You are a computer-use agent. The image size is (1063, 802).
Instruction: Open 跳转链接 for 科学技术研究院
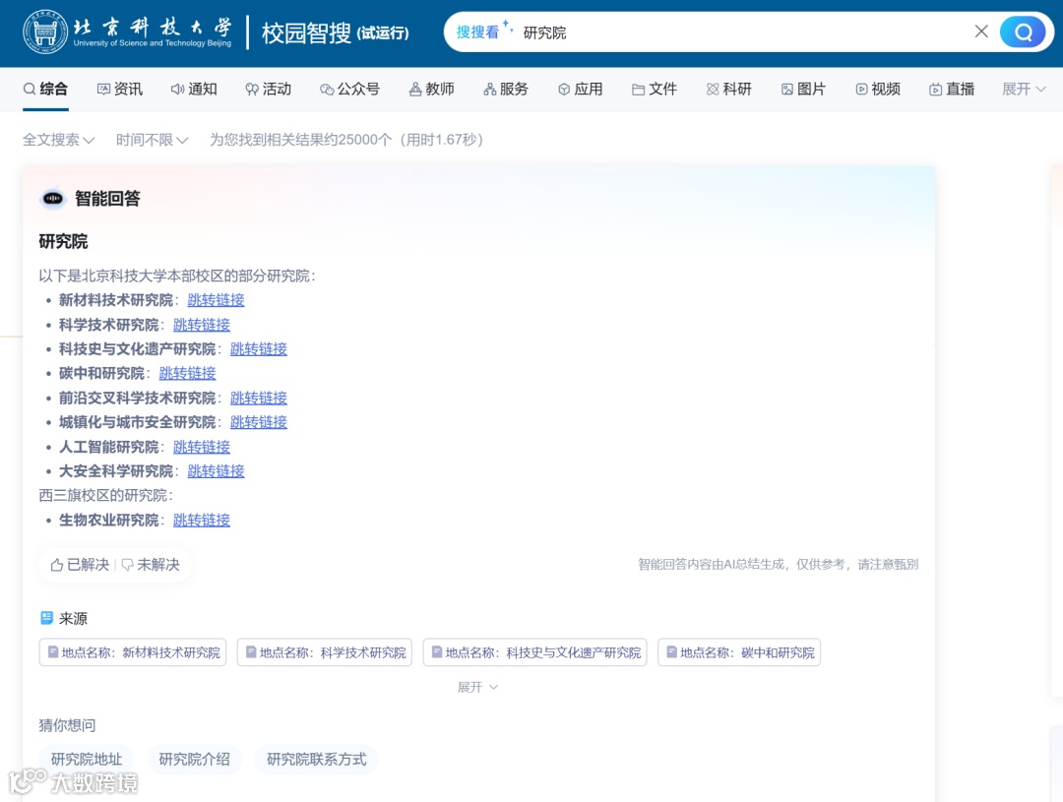pyautogui.click(x=202, y=325)
